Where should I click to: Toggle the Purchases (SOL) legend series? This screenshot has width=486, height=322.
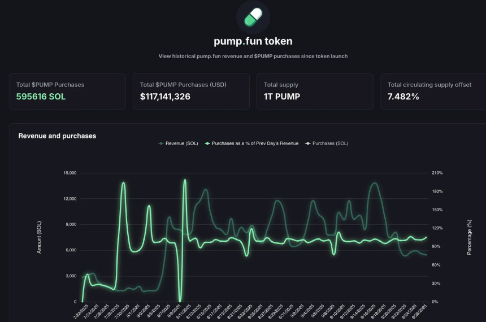pos(330,143)
